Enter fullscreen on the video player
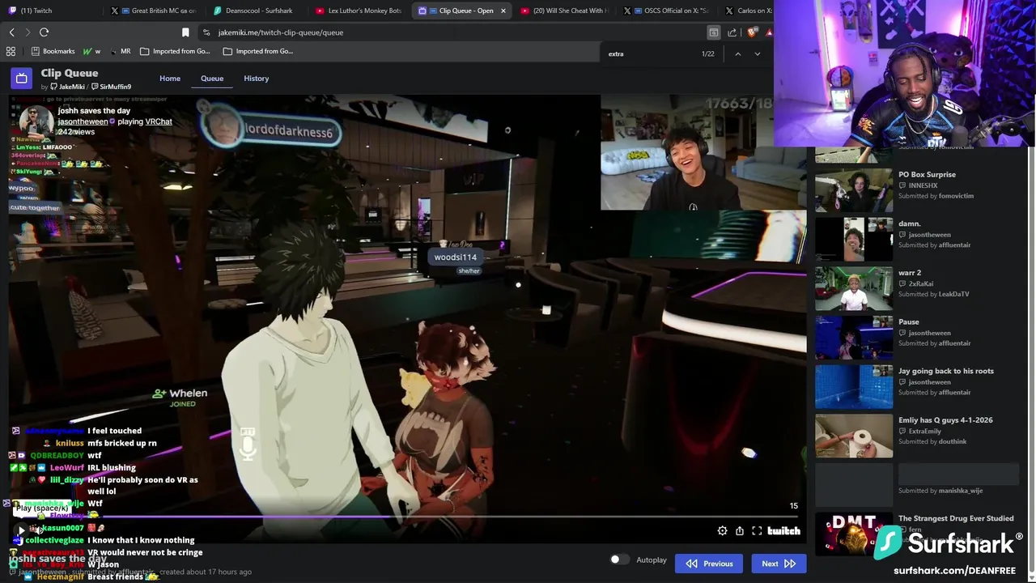This screenshot has width=1036, height=583. coord(757,530)
